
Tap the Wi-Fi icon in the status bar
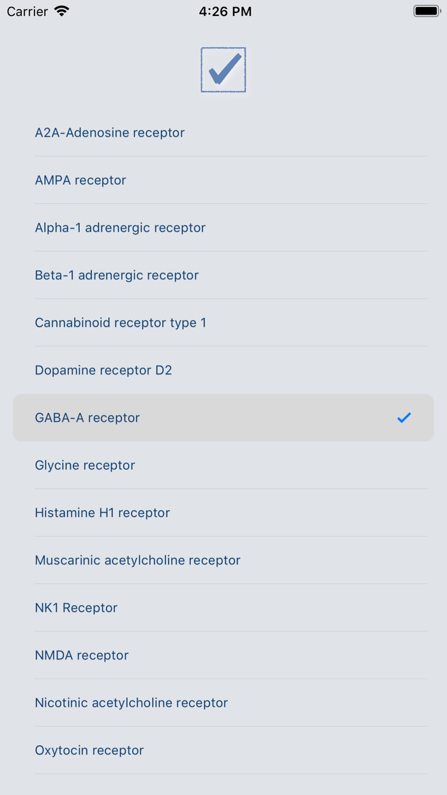(61, 10)
